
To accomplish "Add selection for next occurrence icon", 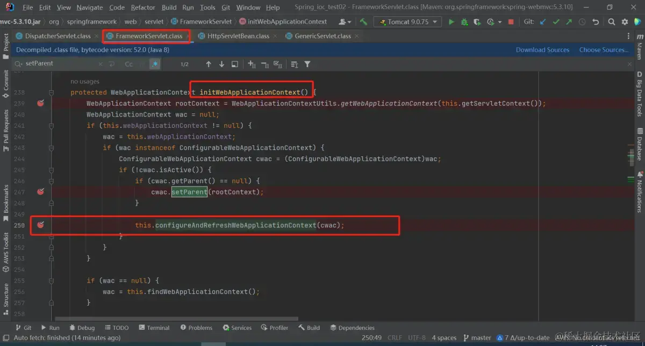I will click(x=252, y=64).
